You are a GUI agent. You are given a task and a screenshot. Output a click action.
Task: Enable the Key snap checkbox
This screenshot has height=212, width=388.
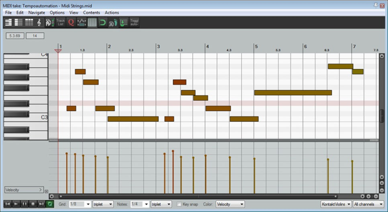click(x=179, y=204)
